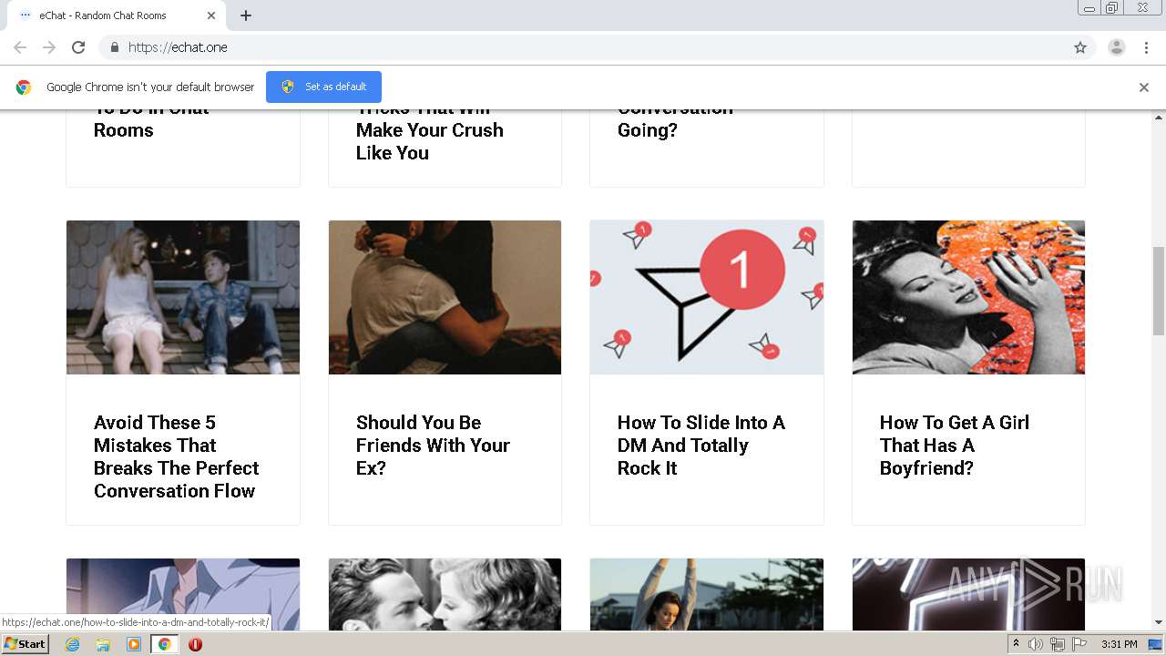
Task: Click the scrollbar up arrow
Action: click(1159, 117)
